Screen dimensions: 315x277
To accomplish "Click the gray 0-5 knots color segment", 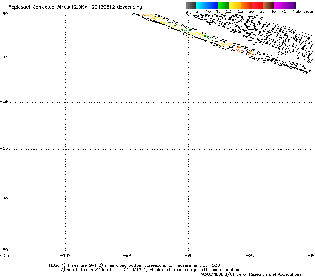I will pyautogui.click(x=191, y=5).
